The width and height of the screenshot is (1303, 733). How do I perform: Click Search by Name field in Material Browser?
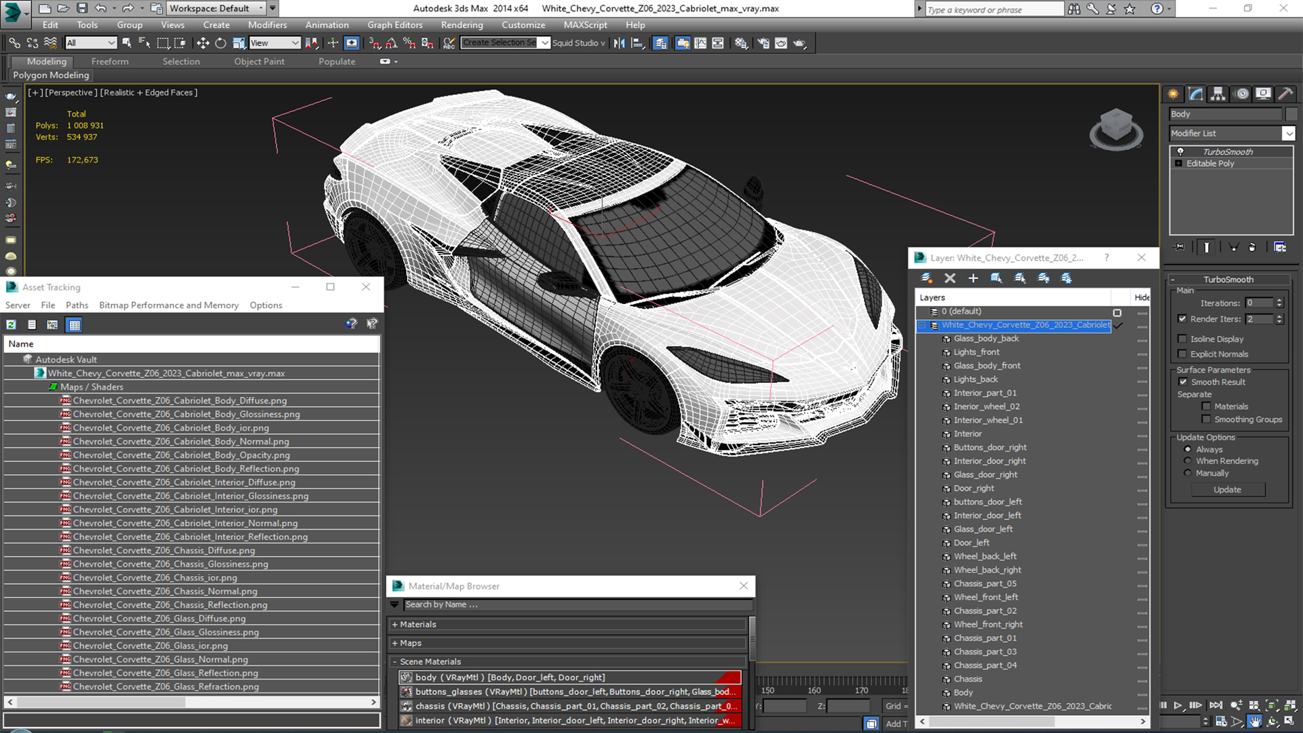(578, 604)
